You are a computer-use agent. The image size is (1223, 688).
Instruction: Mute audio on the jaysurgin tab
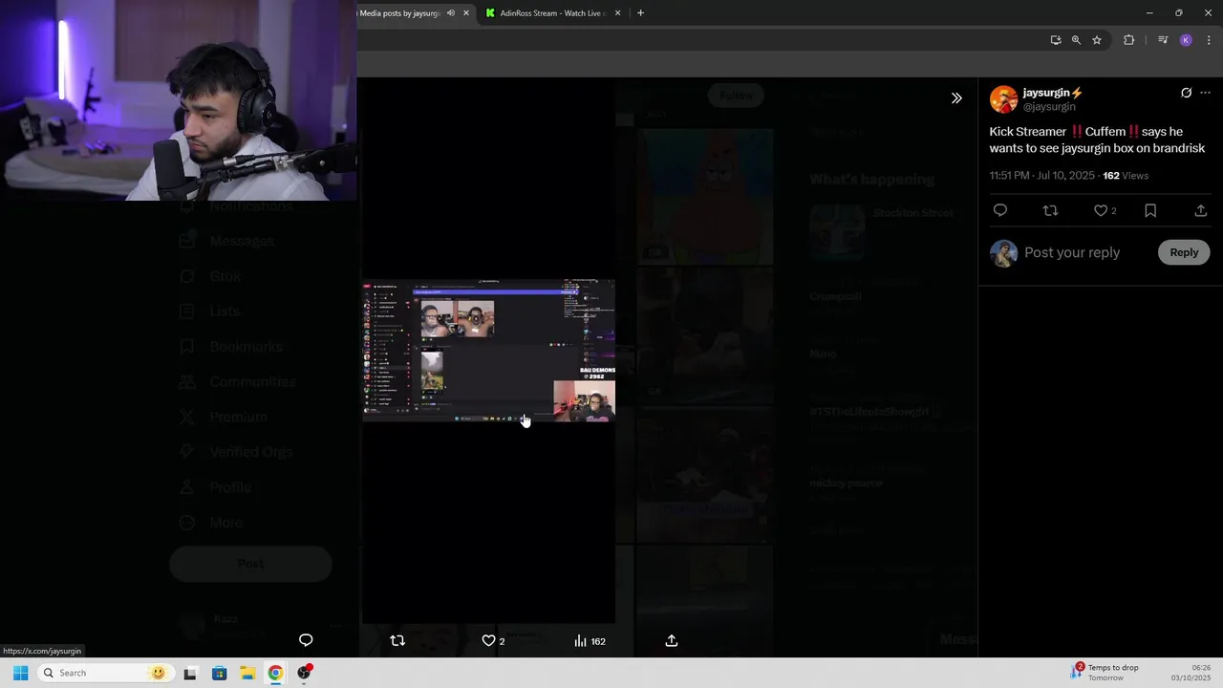[451, 13]
